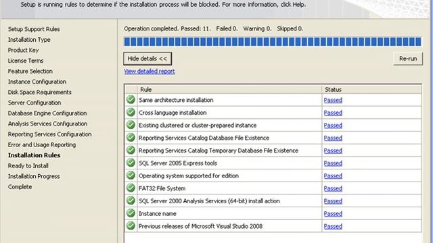
Task: Select Reporting Services Configuration step in sidebar
Action: coord(49,134)
